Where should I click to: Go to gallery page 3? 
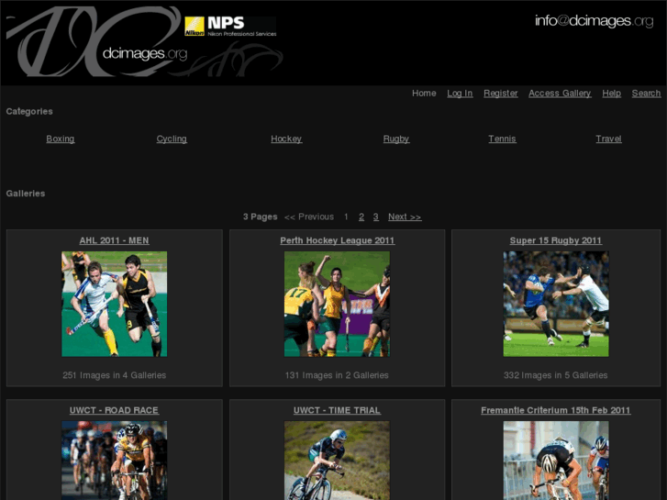tap(375, 217)
